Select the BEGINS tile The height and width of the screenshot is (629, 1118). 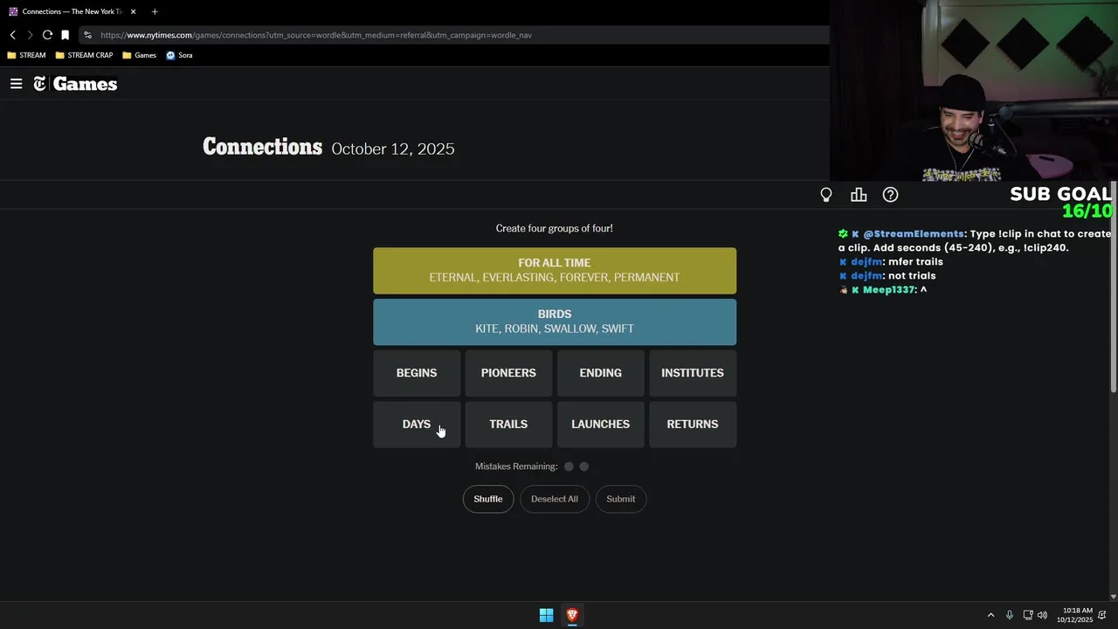click(417, 373)
